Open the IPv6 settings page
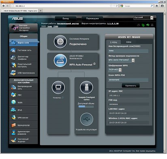 click(24, 110)
